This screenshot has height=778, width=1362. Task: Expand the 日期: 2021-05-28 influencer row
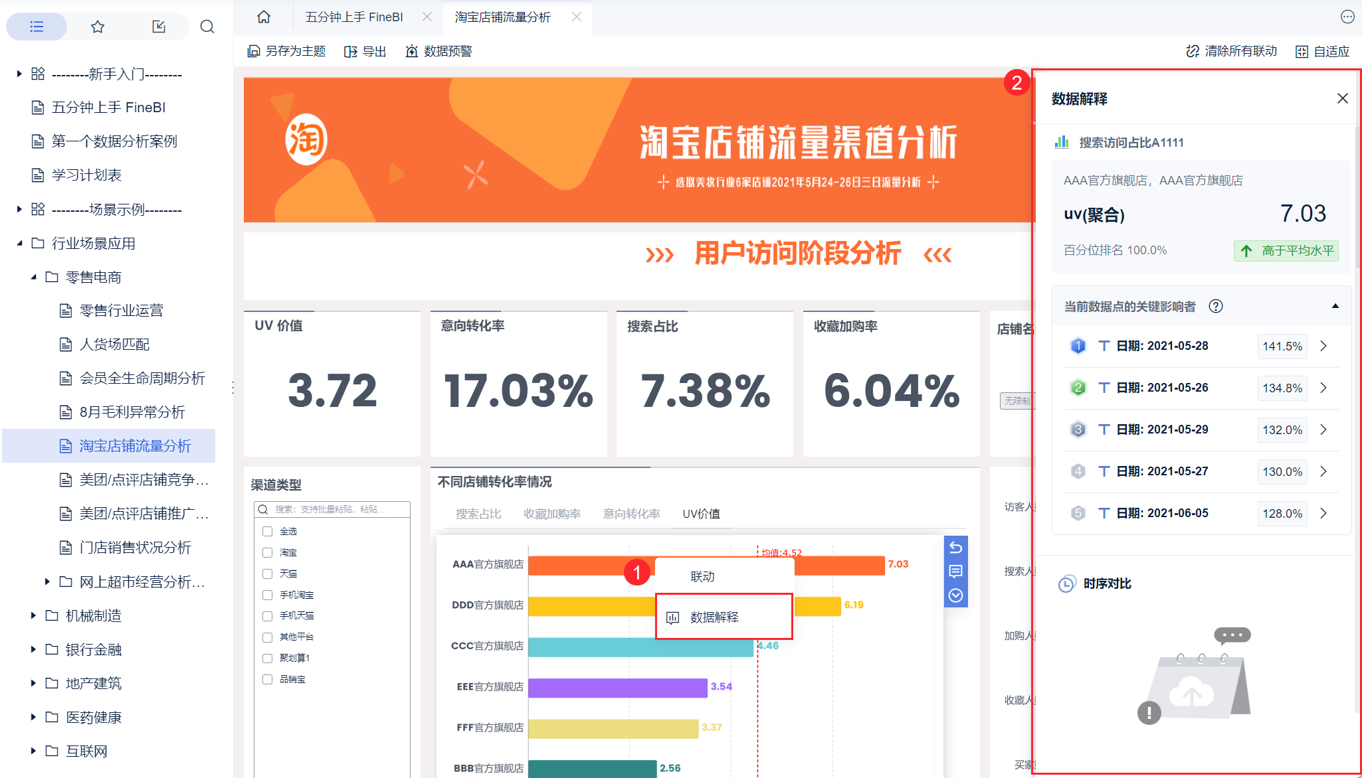pyautogui.click(x=1323, y=346)
